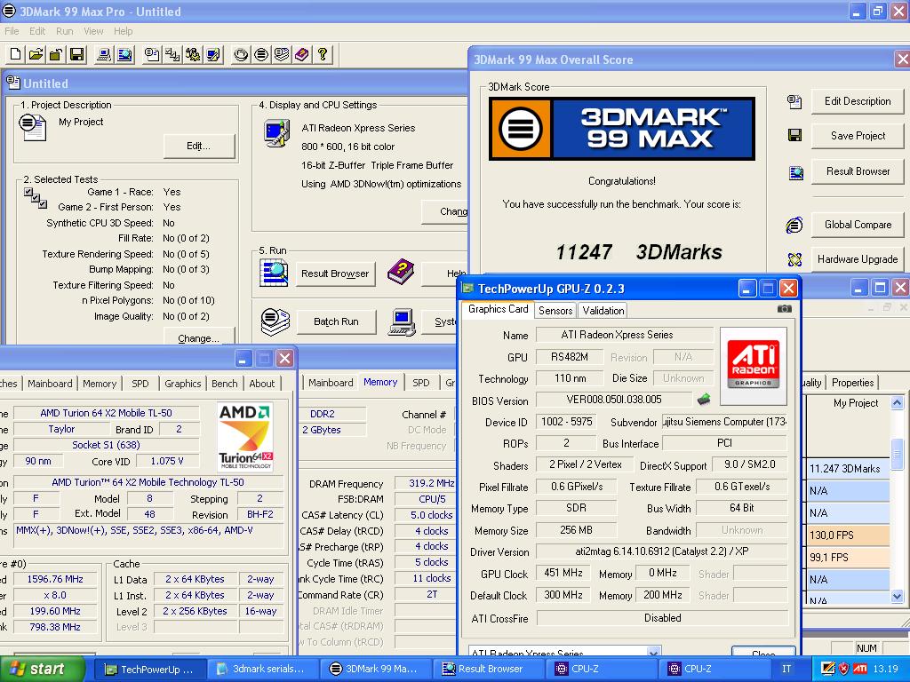Screen dimensions: 910x682
Task: Click the Selected Tests checkboxes toolbar icon
Action: tap(172, 54)
